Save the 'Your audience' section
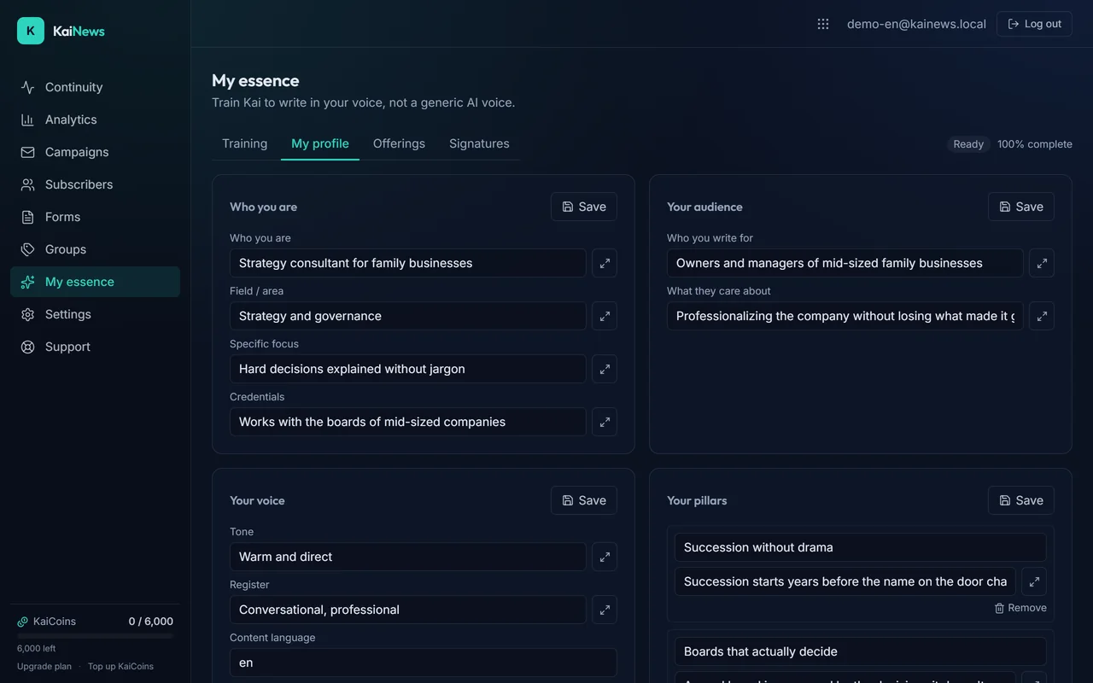This screenshot has width=1093, height=683. 1021,207
